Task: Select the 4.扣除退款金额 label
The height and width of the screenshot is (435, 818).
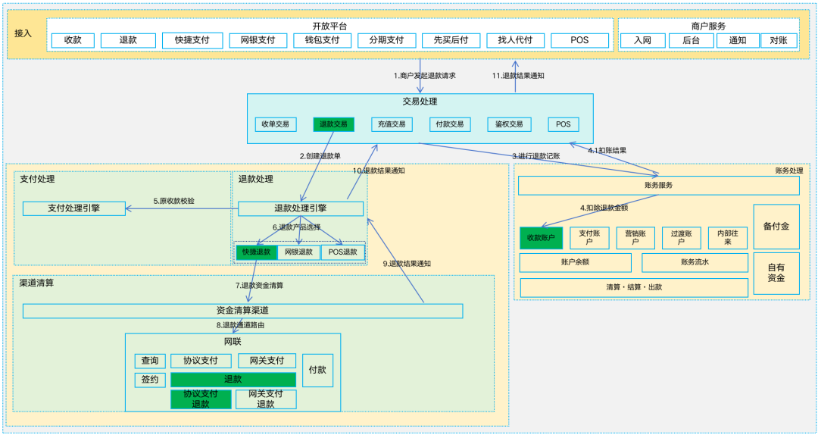Action: pyautogui.click(x=604, y=208)
